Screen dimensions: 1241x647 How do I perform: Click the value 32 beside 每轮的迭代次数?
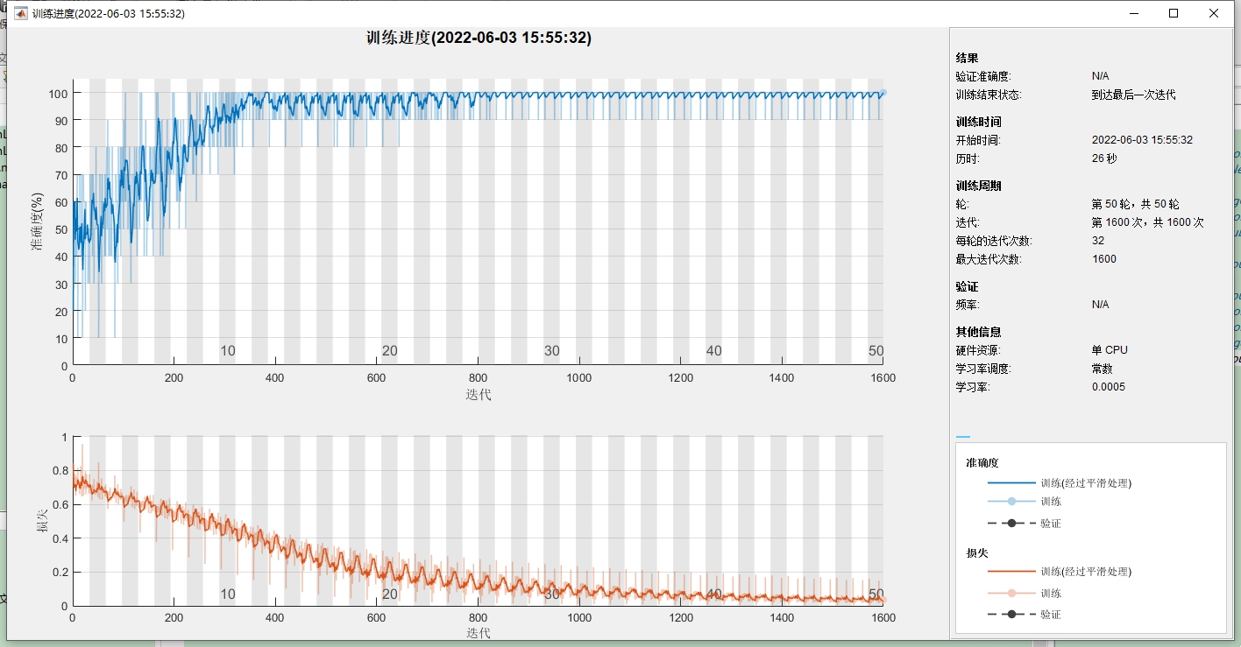(1098, 241)
